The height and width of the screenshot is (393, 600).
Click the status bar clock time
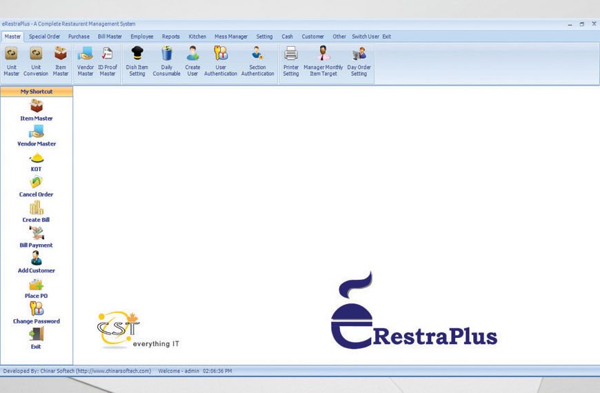(217, 371)
